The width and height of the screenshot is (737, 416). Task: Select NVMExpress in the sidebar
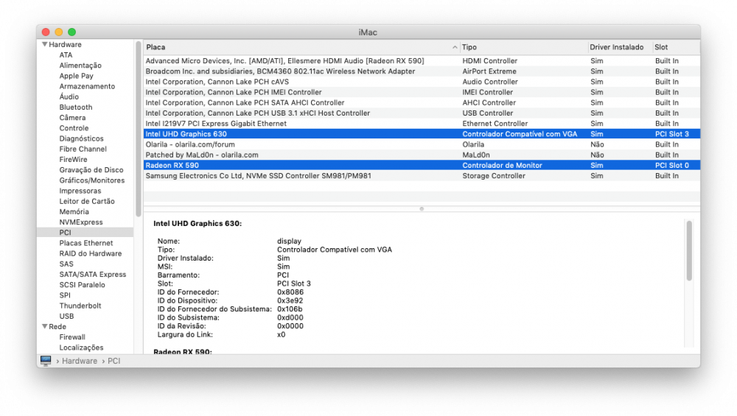point(81,222)
